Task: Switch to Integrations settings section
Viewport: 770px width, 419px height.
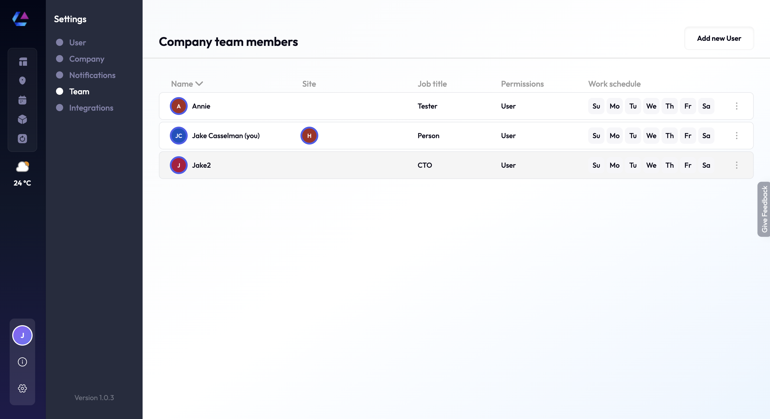Action: [x=91, y=108]
